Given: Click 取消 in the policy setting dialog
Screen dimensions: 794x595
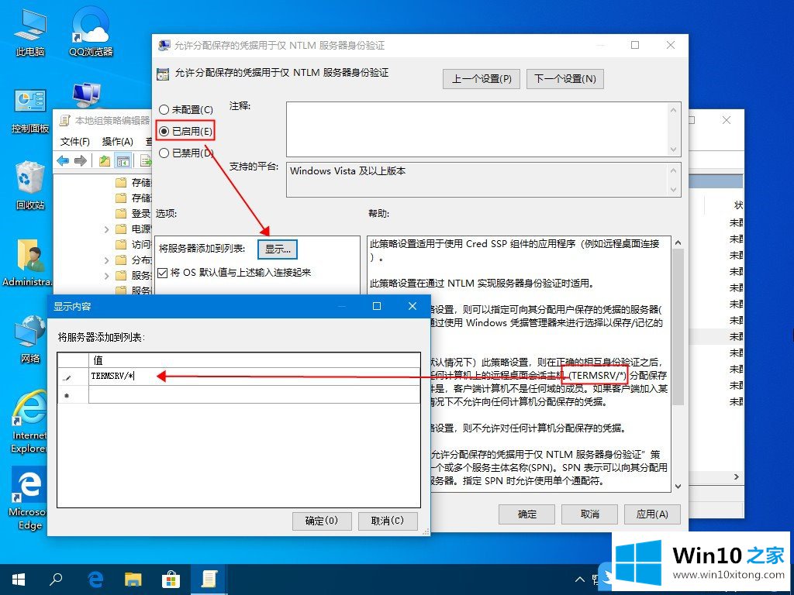Looking at the screenshot, I should pos(589,514).
